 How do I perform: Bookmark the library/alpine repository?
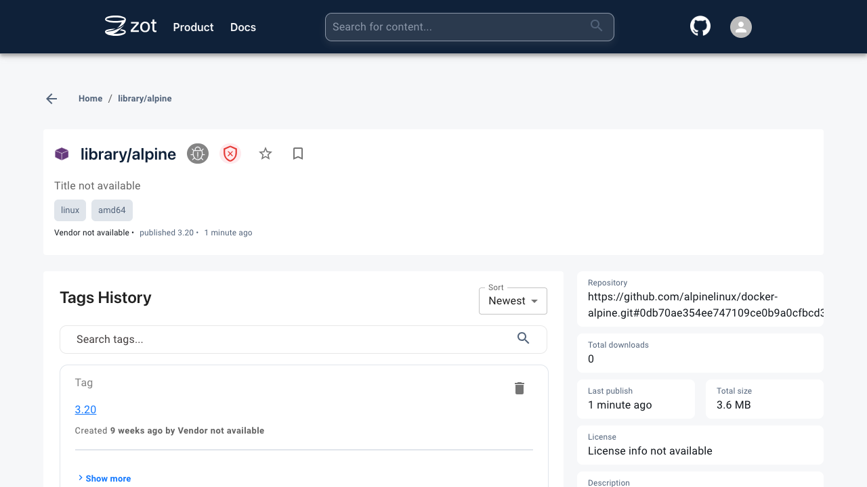298,154
